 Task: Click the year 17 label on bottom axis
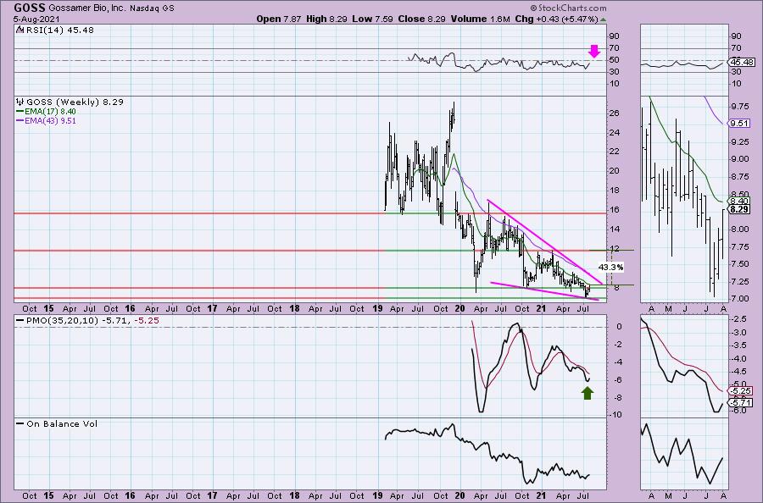(x=212, y=496)
